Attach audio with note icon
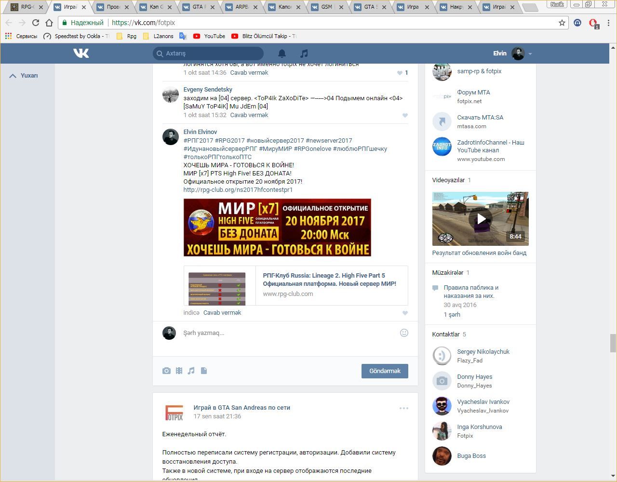The image size is (617, 482). (191, 371)
